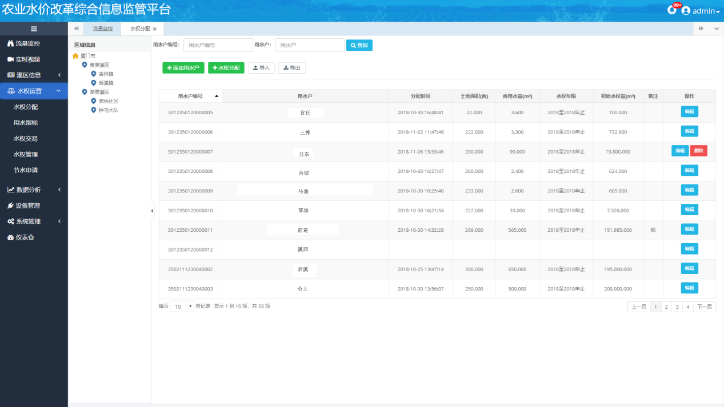This screenshot has height=407, width=724.
Task: Edit row 3502111230040003
Action: 690,288
